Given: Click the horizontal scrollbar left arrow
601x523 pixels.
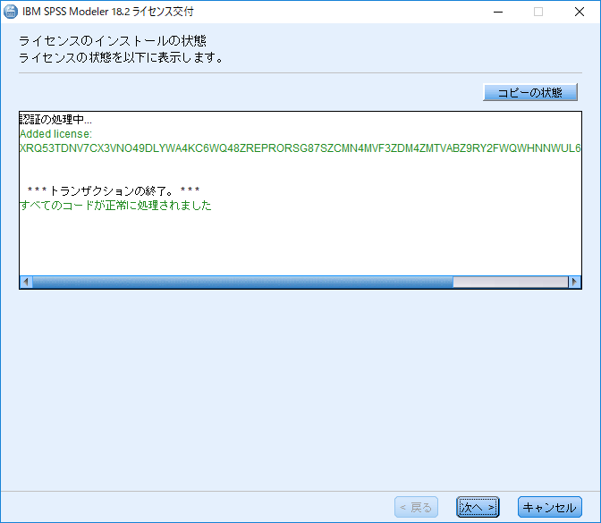Looking at the screenshot, I should pyautogui.click(x=26, y=282).
